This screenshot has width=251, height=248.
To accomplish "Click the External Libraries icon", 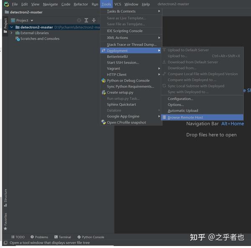I will point(18,33).
